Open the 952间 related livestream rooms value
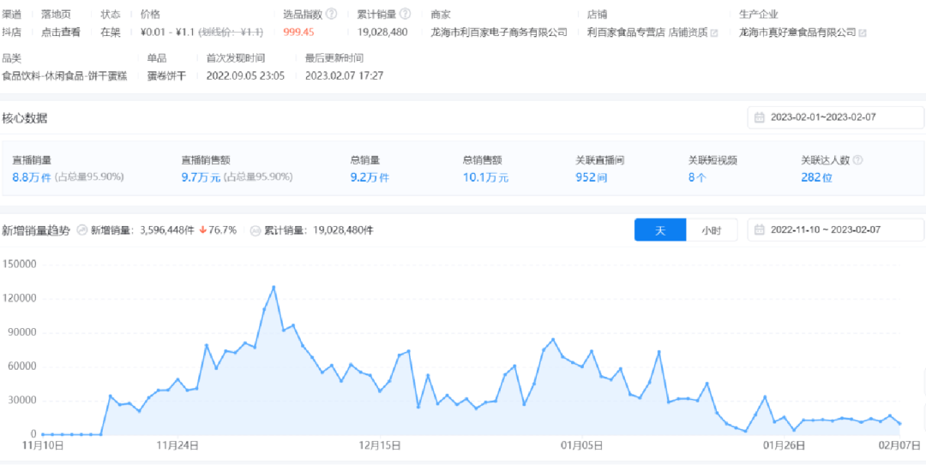Viewport: 926px width, 465px height. pos(591,177)
